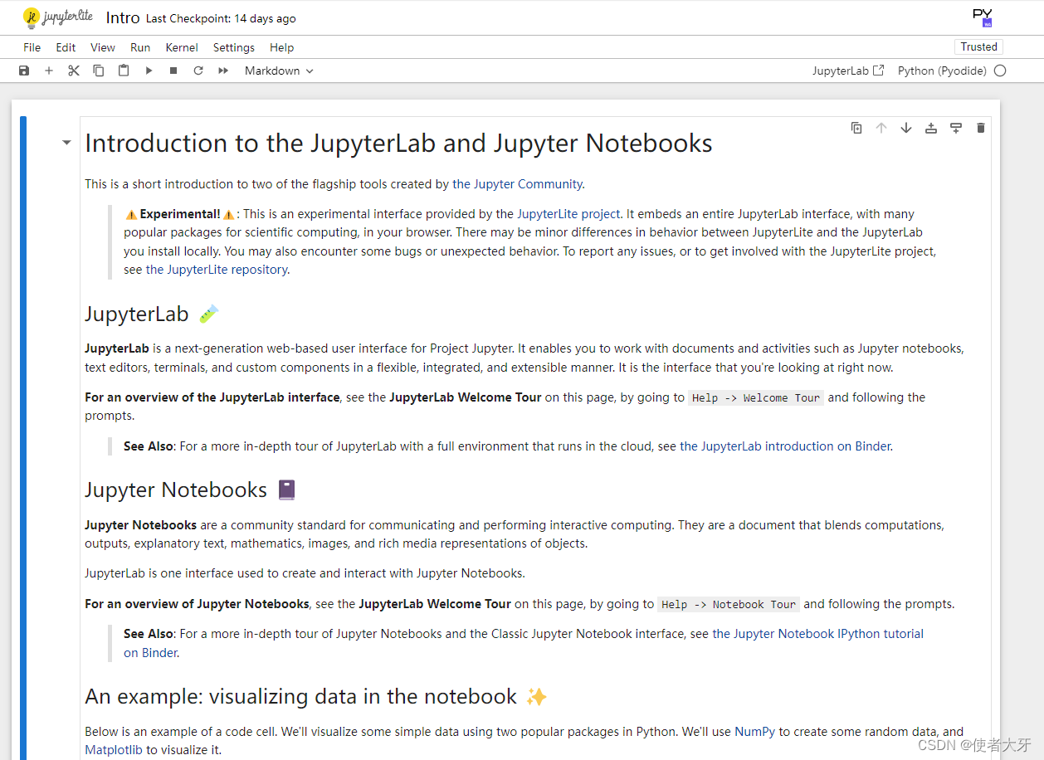Click the kernel busy status indicator circle
This screenshot has height=760, width=1044.
click(x=1000, y=71)
